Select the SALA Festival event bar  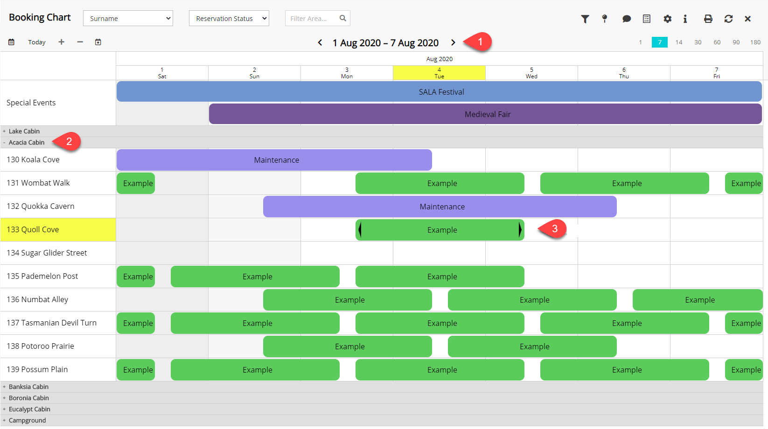[439, 91]
